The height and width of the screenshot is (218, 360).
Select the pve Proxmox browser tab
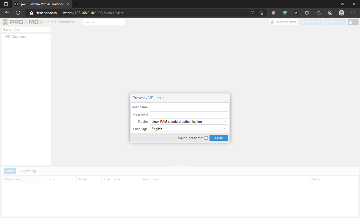coord(41,4)
